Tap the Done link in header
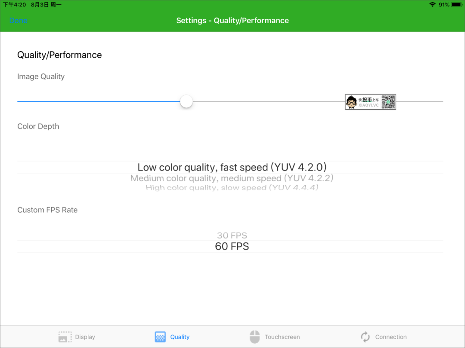Screen dimensions: 465x348 (19, 21)
